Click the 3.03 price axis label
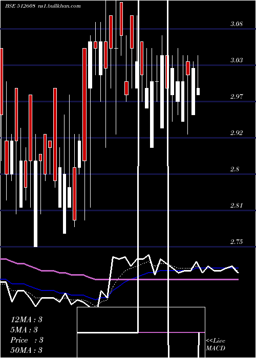Screen dimensions: 256x358 [x=237, y=60]
